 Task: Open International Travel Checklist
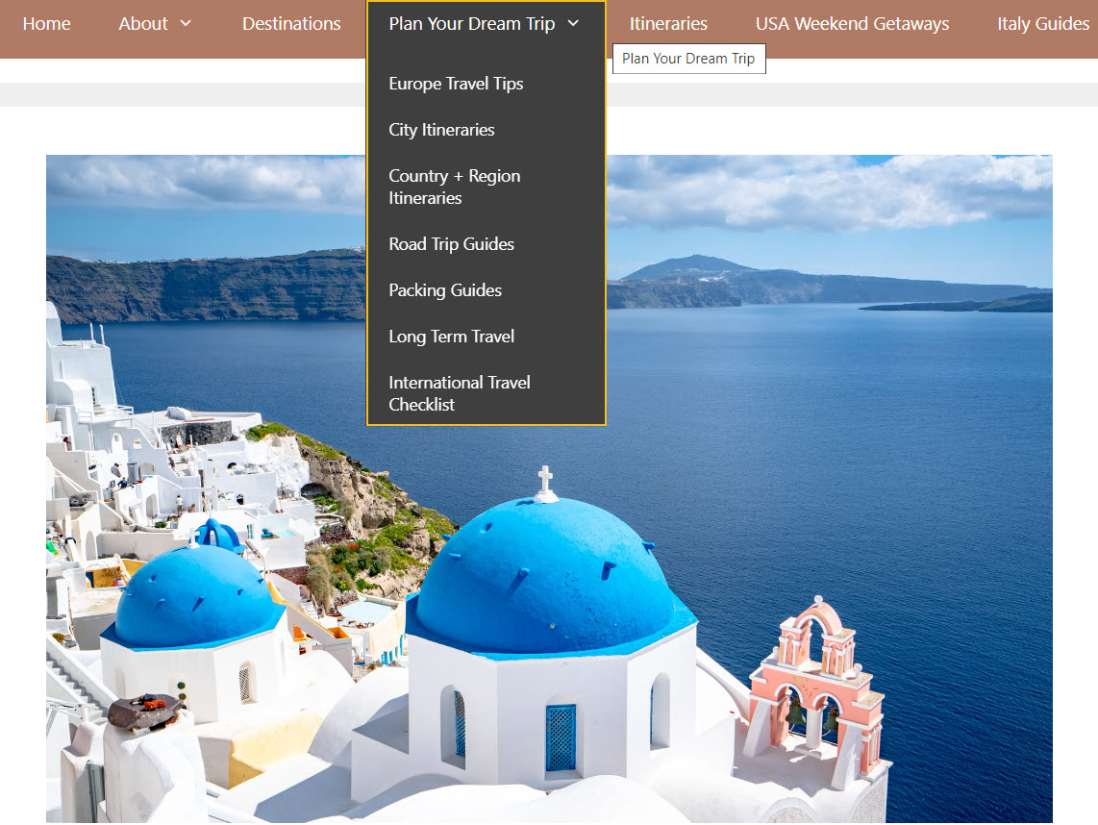pyautogui.click(x=459, y=393)
